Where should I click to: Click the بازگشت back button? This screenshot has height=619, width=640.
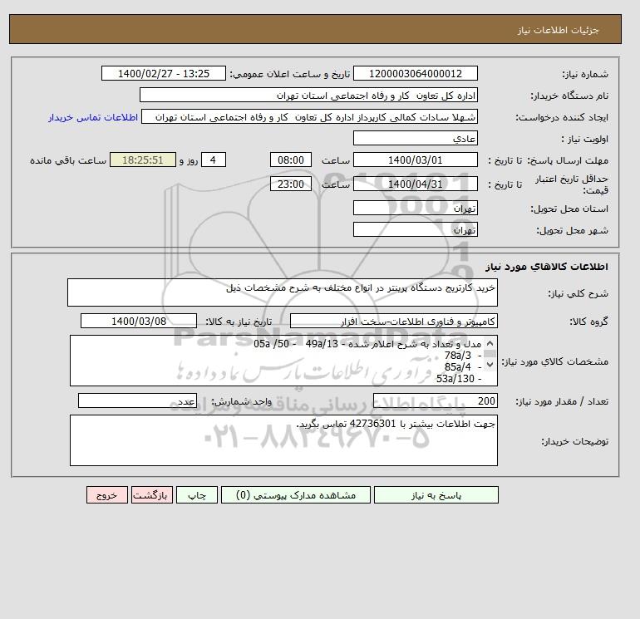(152, 494)
